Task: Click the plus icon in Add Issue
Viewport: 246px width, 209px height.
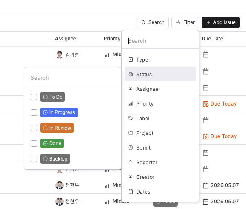Action: tap(208, 22)
